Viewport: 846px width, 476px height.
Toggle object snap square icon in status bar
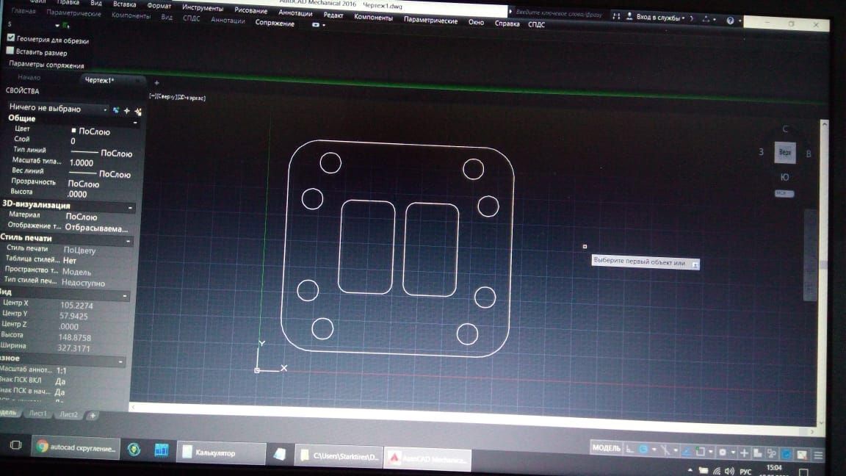701,451
